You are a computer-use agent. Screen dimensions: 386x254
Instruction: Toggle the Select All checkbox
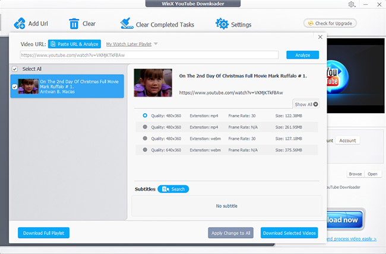tap(15, 69)
